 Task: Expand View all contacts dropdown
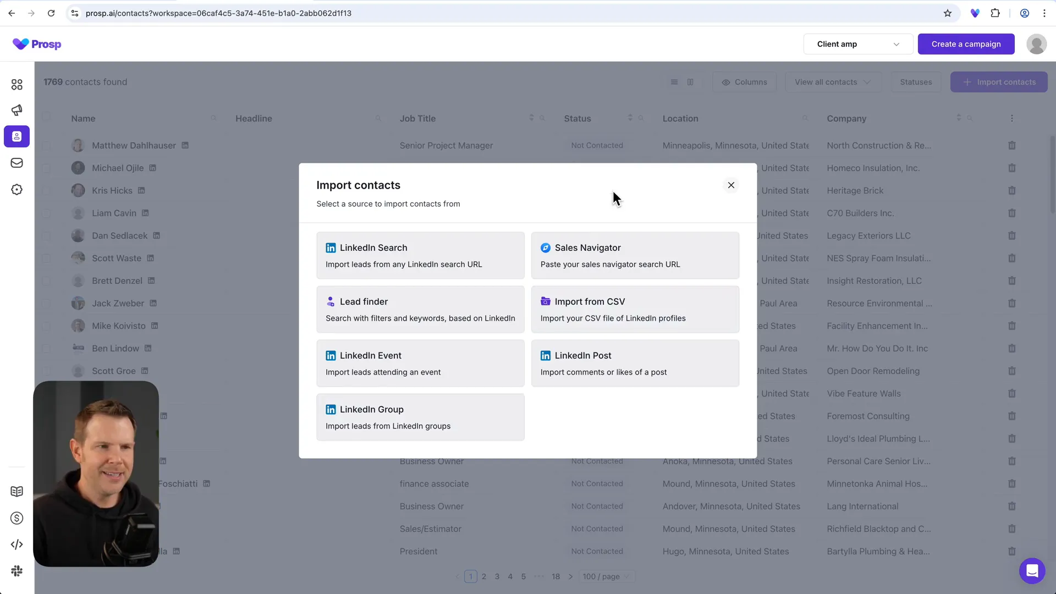point(833,82)
